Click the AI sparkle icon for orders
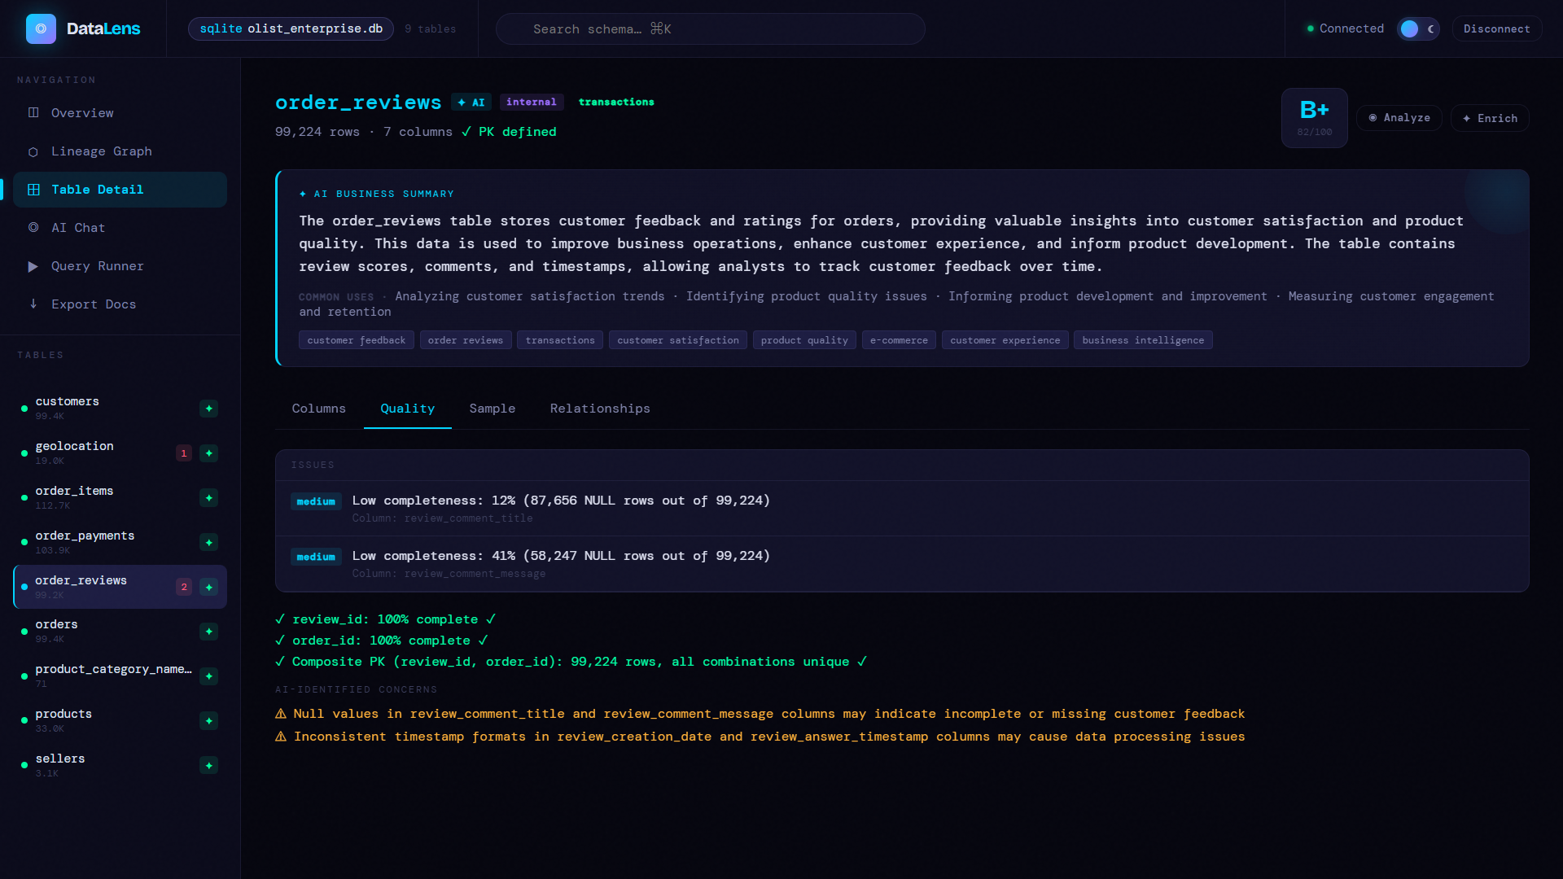The width and height of the screenshot is (1563, 879). [x=209, y=632]
